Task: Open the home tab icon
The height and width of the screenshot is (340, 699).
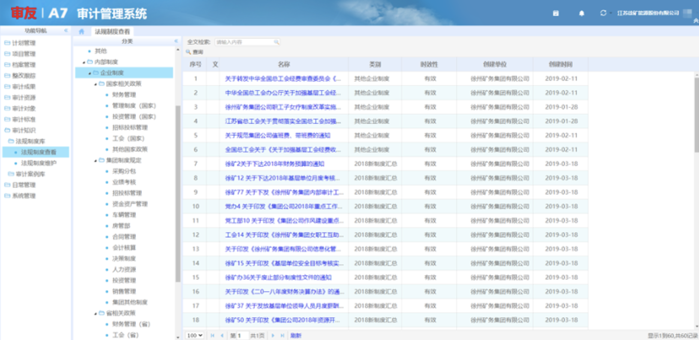Action: [x=81, y=31]
